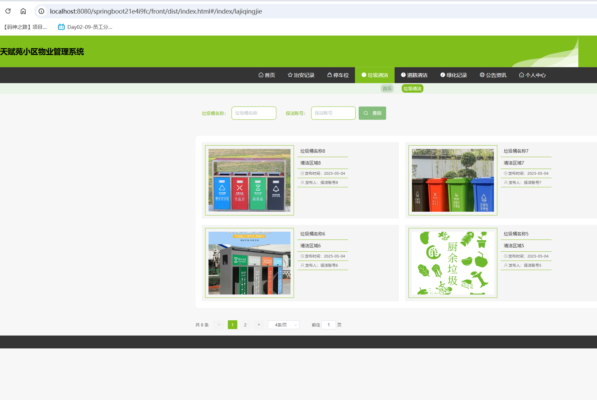View site information icon in address bar

(41, 11)
